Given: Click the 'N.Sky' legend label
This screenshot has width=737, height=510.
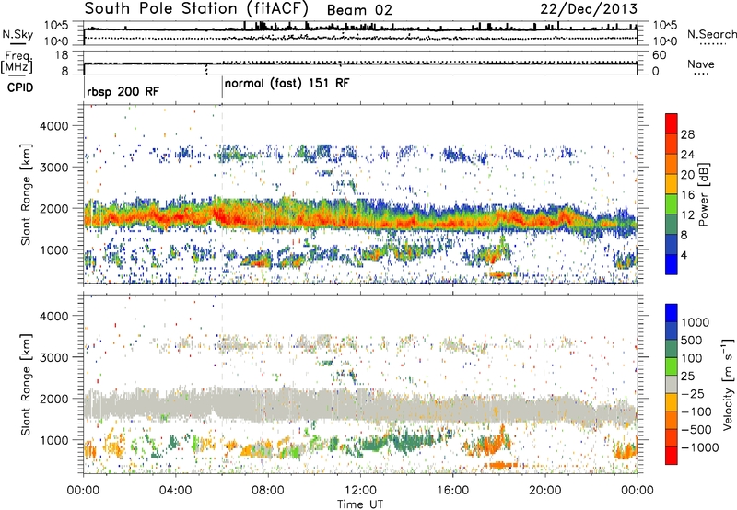Looking at the screenshot, I should point(18,35).
